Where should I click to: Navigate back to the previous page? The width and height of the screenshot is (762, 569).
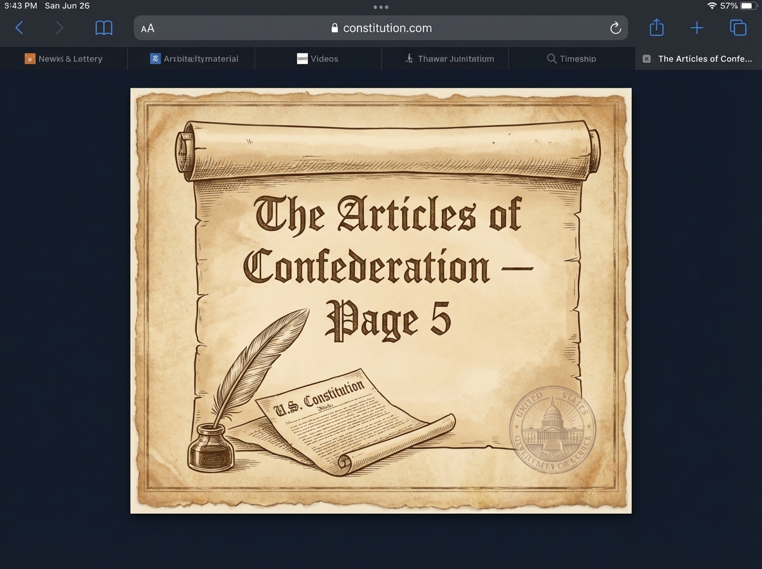pos(19,28)
